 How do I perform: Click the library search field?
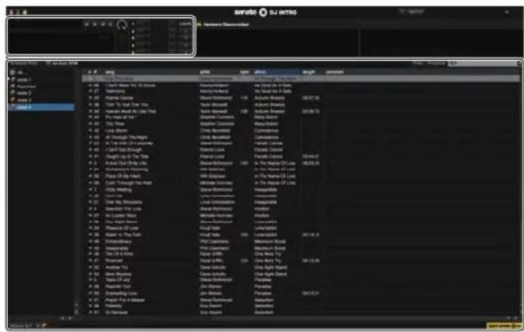(483, 63)
